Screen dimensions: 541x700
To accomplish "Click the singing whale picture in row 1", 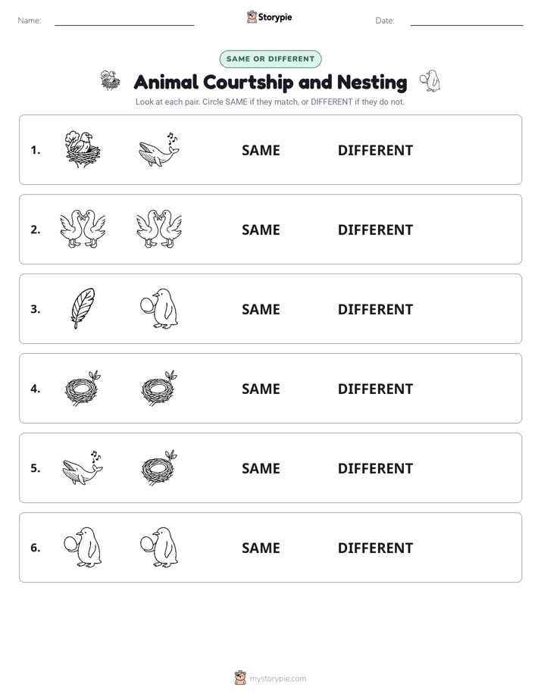I will (159, 149).
